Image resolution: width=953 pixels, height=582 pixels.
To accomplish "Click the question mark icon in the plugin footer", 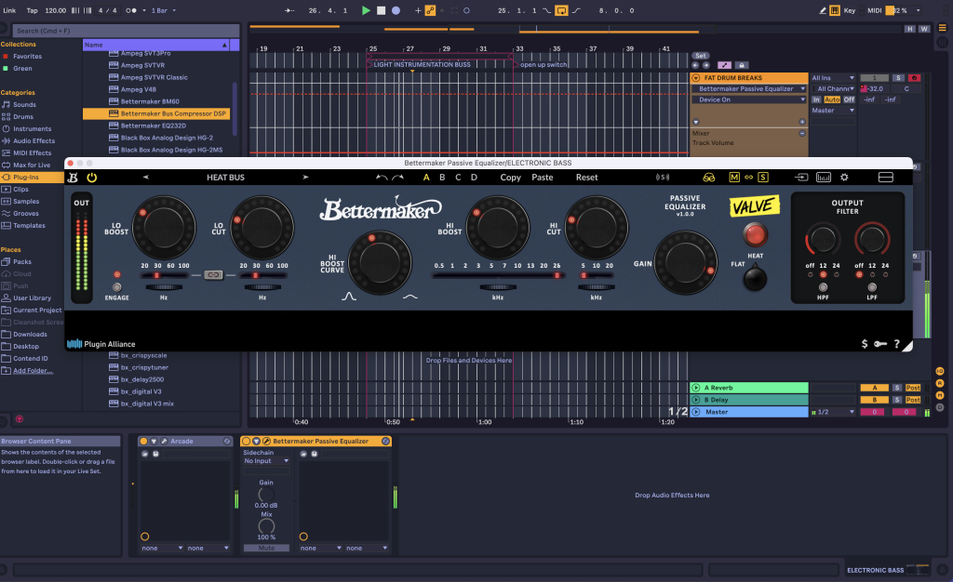I will 895,344.
